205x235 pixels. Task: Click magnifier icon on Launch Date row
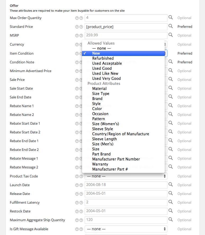coord(171,184)
